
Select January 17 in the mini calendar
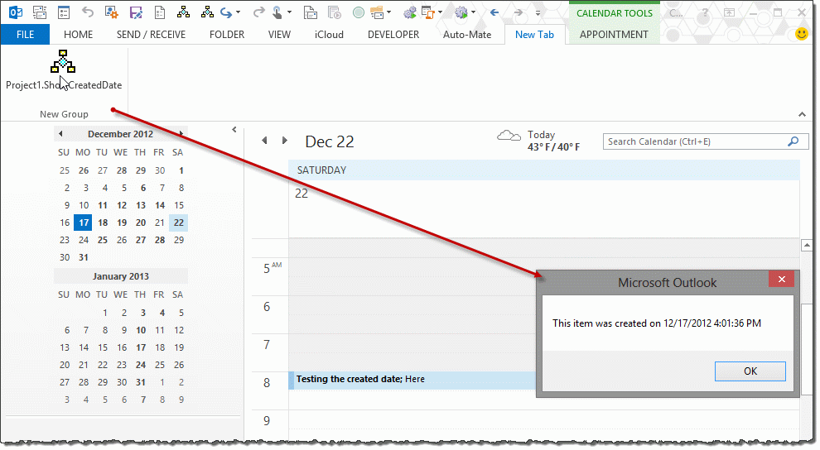tap(141, 347)
